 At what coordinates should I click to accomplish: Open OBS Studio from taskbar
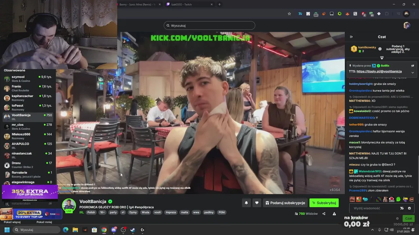(x=123, y=230)
